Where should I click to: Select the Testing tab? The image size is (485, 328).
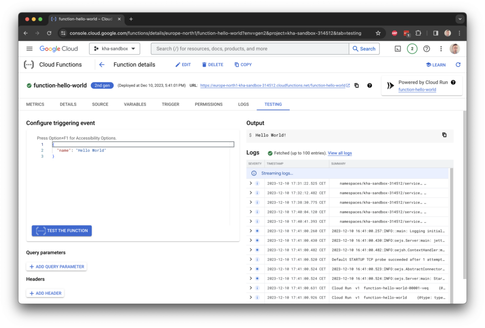[x=273, y=104]
